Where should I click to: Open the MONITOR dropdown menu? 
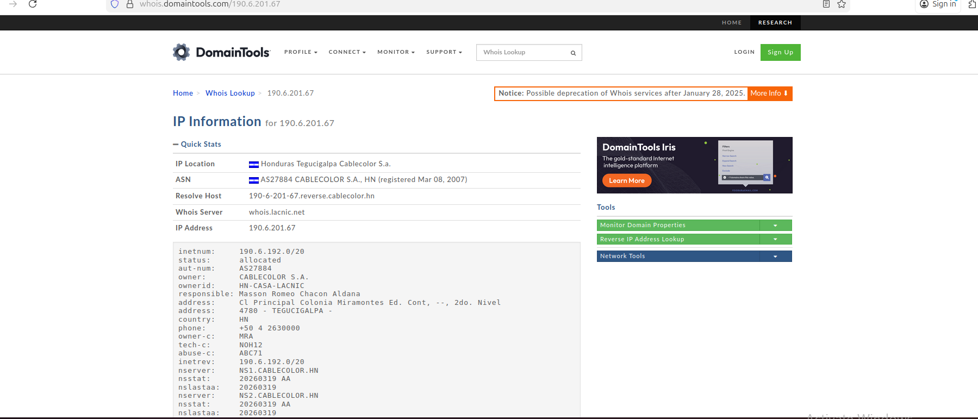click(396, 52)
